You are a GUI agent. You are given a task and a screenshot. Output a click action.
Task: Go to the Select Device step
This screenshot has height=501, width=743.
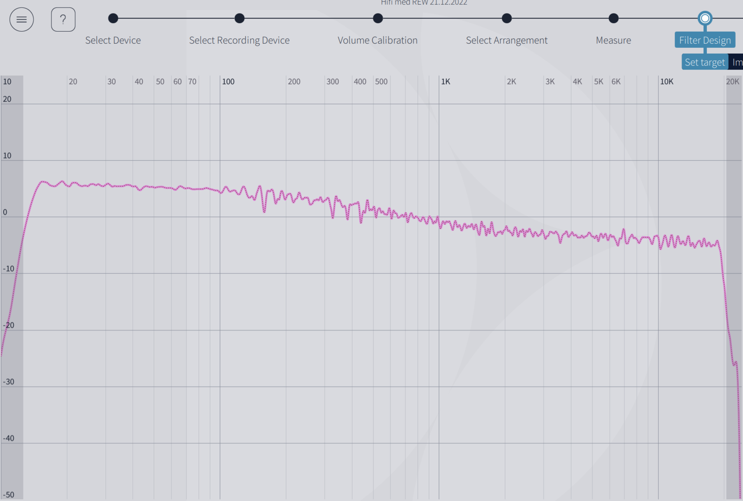coord(113,40)
